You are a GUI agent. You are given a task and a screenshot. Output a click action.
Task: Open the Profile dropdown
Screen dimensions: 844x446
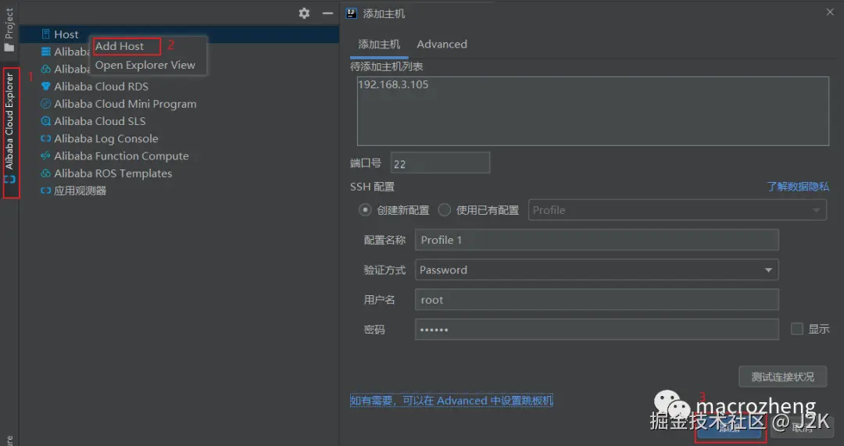677,210
